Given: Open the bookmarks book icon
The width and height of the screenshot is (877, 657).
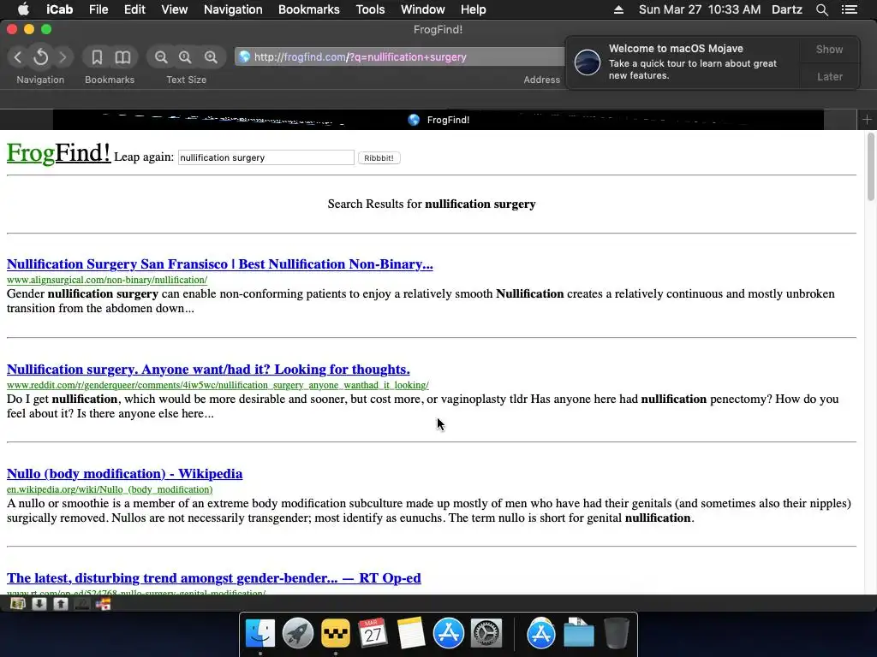Looking at the screenshot, I should [x=122, y=57].
